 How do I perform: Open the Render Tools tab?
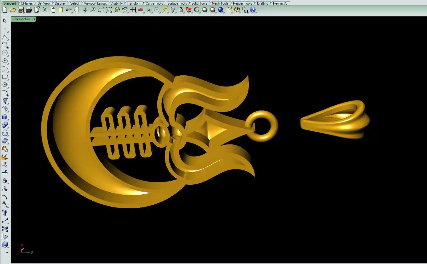[242, 3]
